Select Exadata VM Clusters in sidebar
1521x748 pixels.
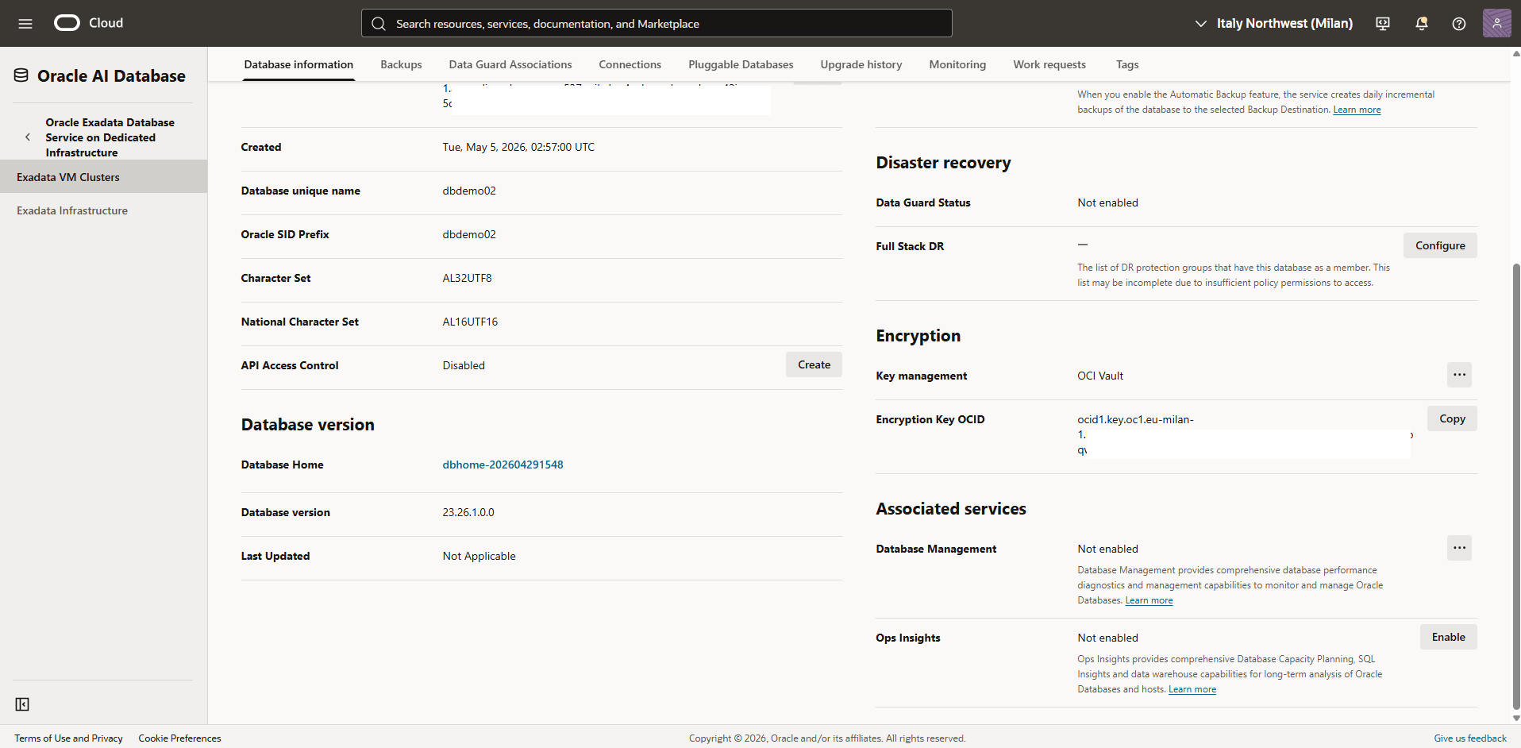[103, 177]
